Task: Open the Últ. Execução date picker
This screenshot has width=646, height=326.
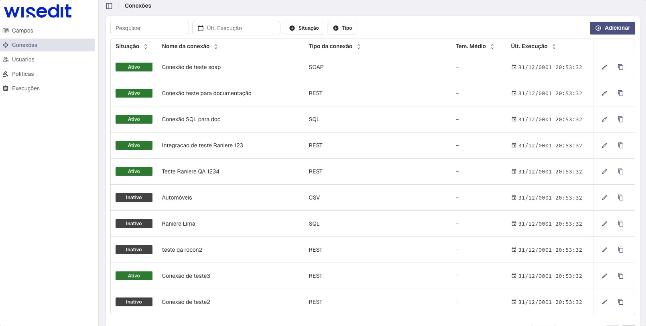Action: pos(236,28)
